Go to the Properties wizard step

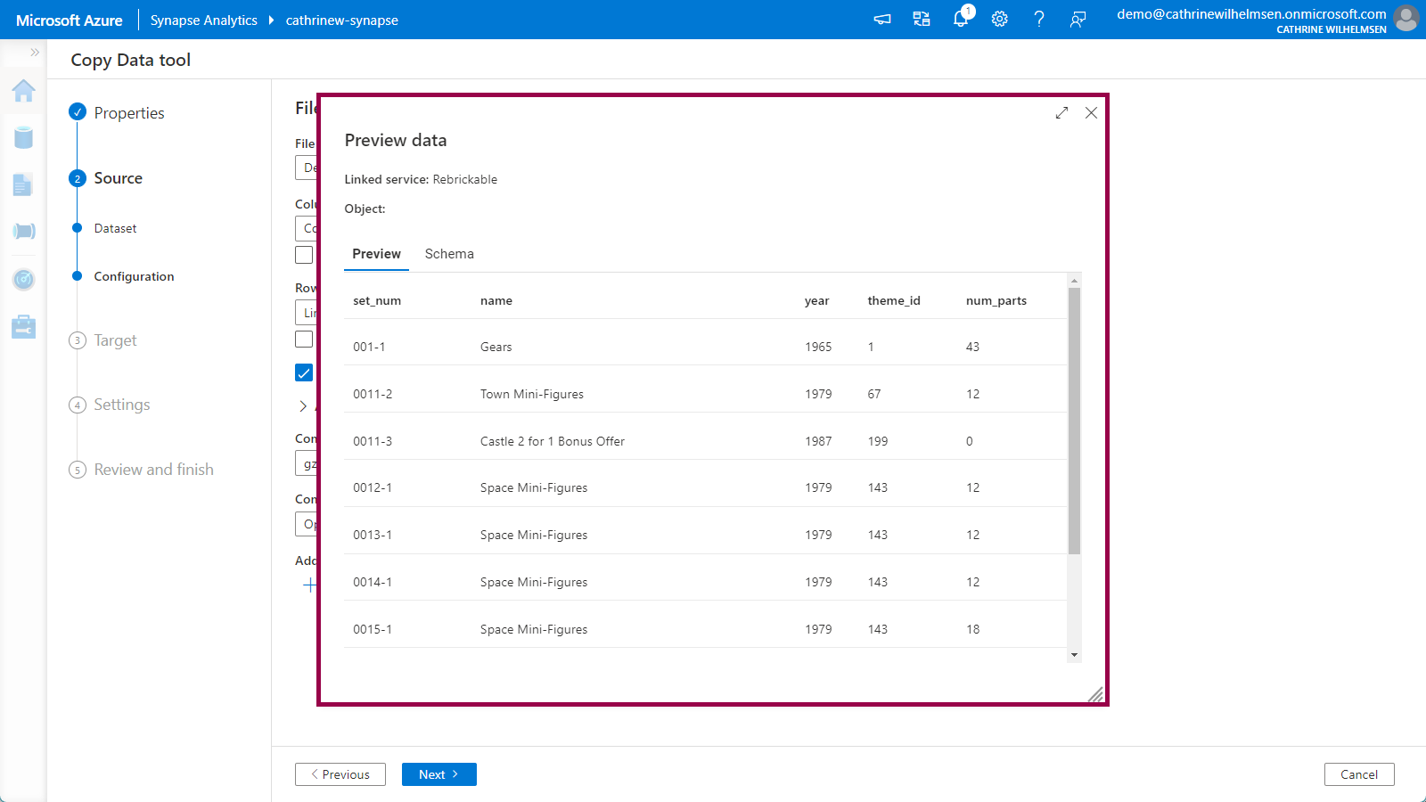coord(128,113)
